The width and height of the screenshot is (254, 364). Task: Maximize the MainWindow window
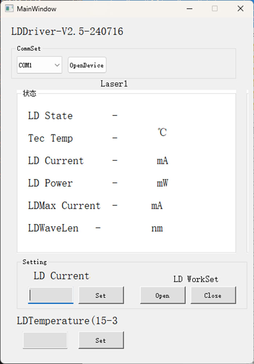pyautogui.click(x=215, y=9)
